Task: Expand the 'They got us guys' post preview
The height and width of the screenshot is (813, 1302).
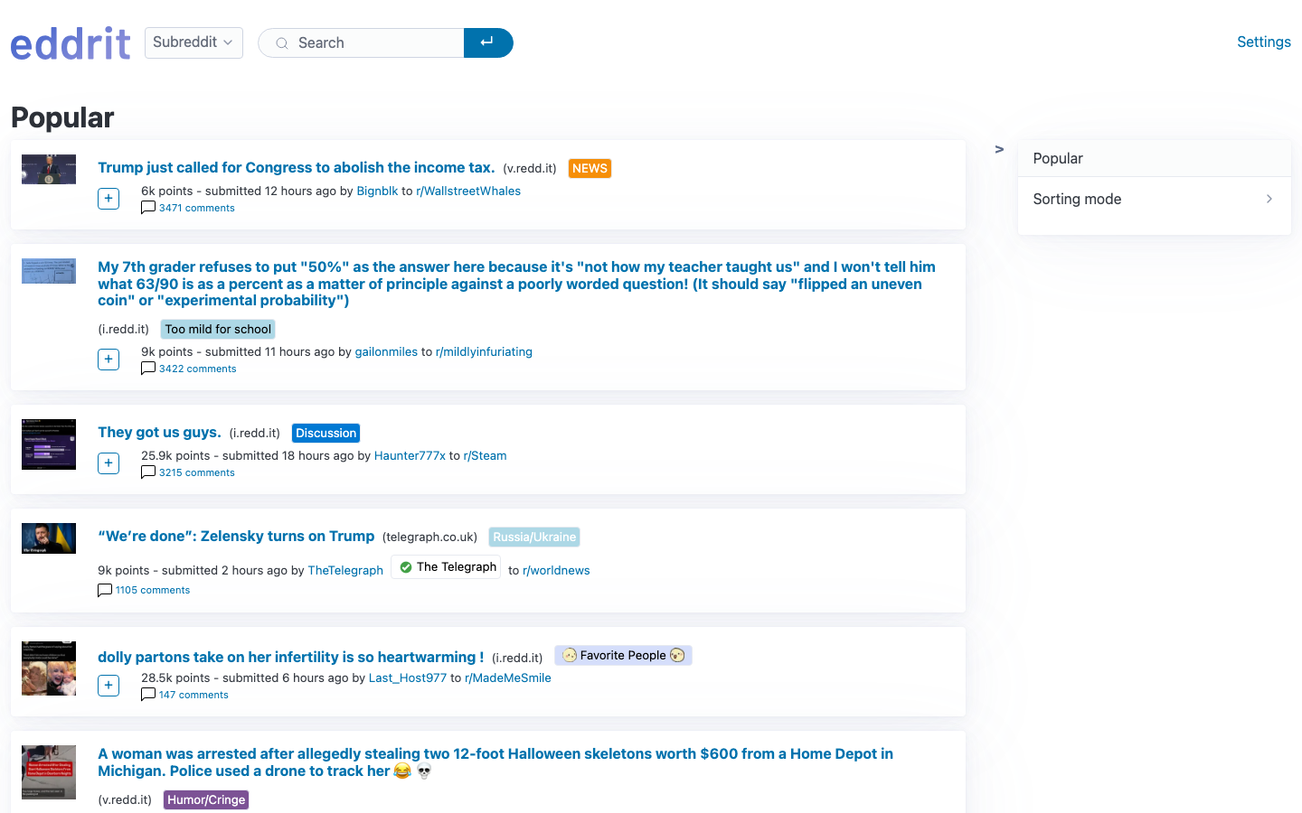Action: [108, 463]
